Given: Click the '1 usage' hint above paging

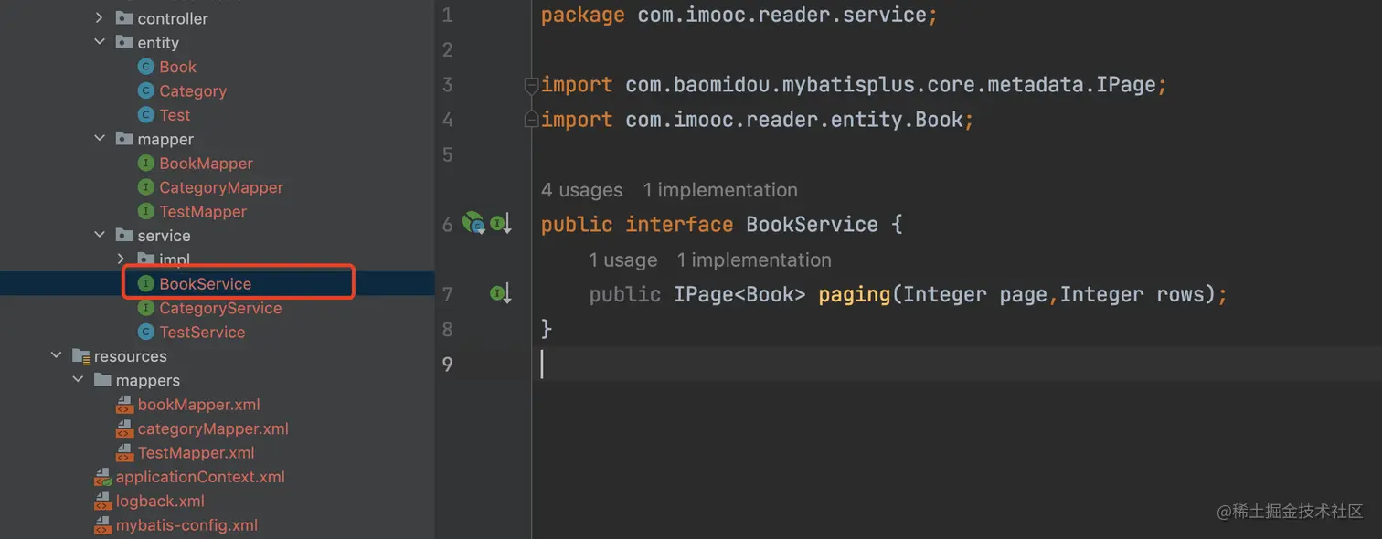Looking at the screenshot, I should (x=623, y=260).
